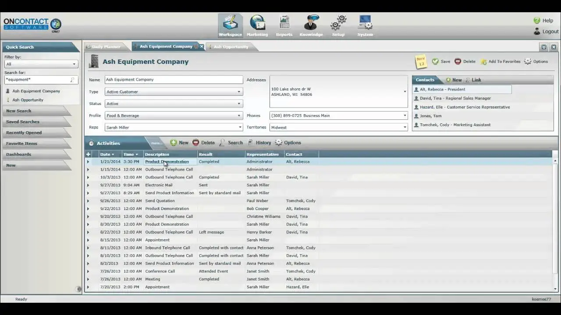The height and width of the screenshot is (315, 561).
Task: Switch to the Daily Planner tab
Action: [x=106, y=47]
